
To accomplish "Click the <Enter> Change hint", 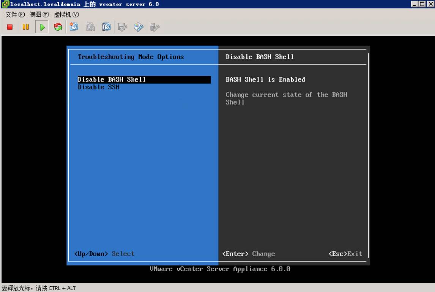I will point(249,254).
